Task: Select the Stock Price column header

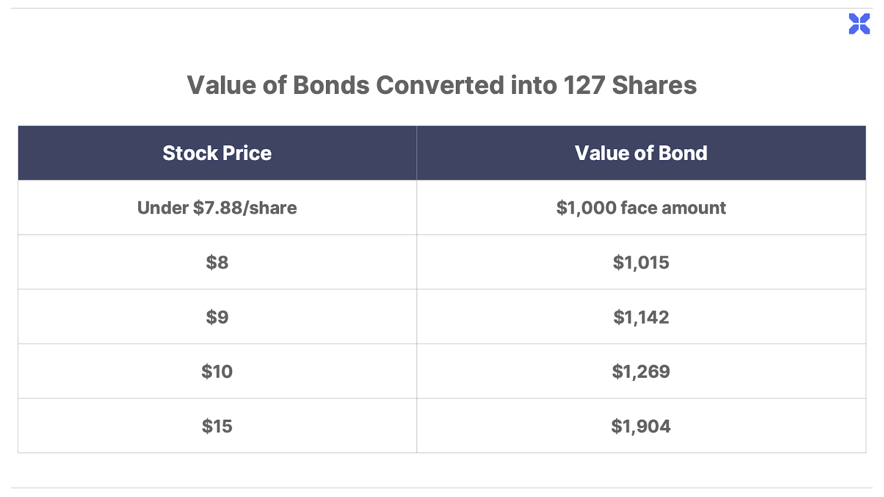Action: point(217,153)
